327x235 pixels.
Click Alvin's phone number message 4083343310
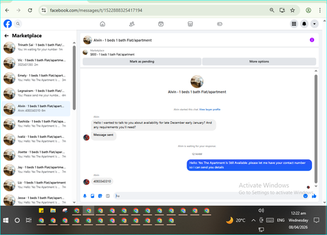click(102, 181)
